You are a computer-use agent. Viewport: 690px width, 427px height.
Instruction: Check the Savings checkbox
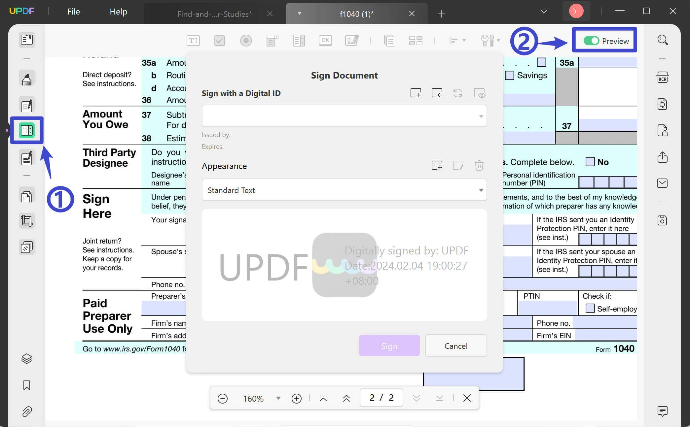click(510, 76)
